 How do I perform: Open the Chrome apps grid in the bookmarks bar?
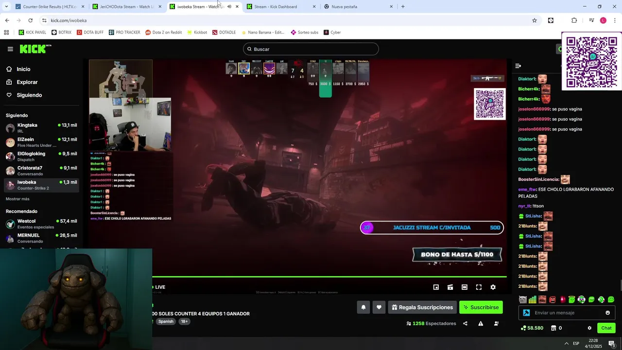[6, 33]
